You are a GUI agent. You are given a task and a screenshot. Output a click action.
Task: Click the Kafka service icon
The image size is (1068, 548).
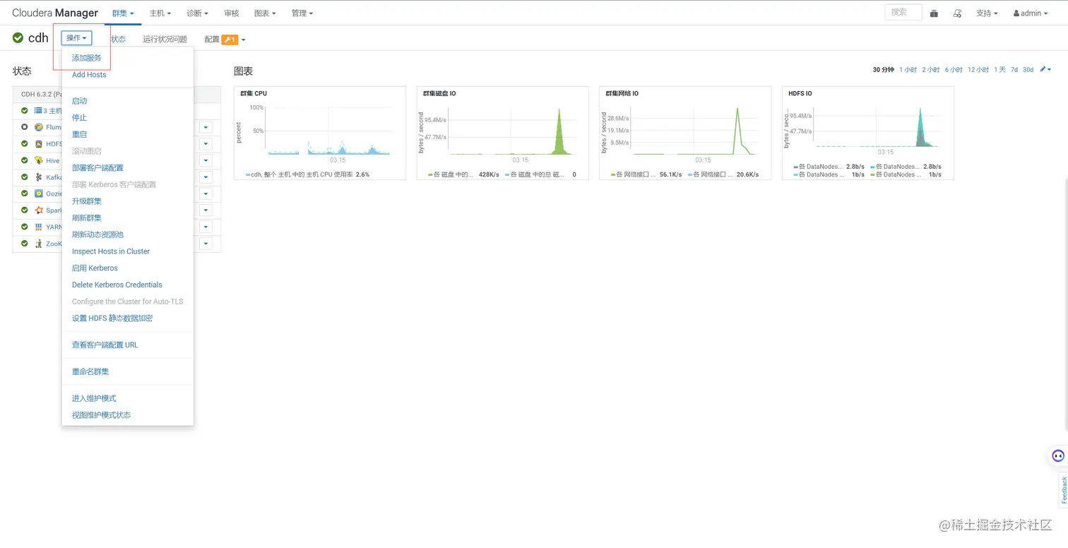pyautogui.click(x=39, y=177)
